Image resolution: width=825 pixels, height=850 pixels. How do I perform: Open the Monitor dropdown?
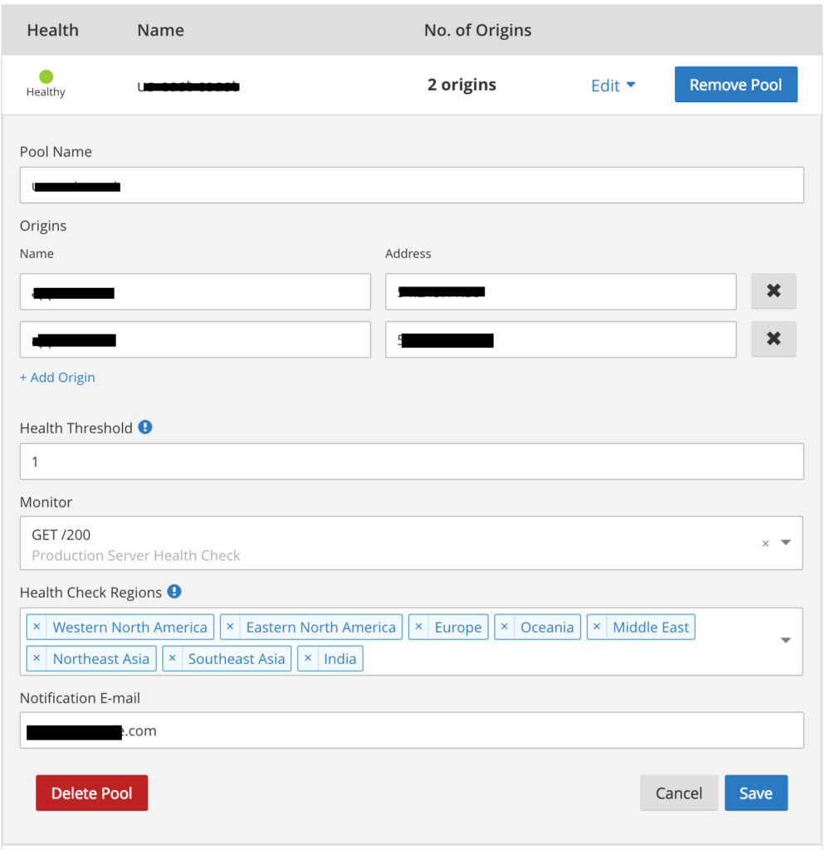(785, 543)
